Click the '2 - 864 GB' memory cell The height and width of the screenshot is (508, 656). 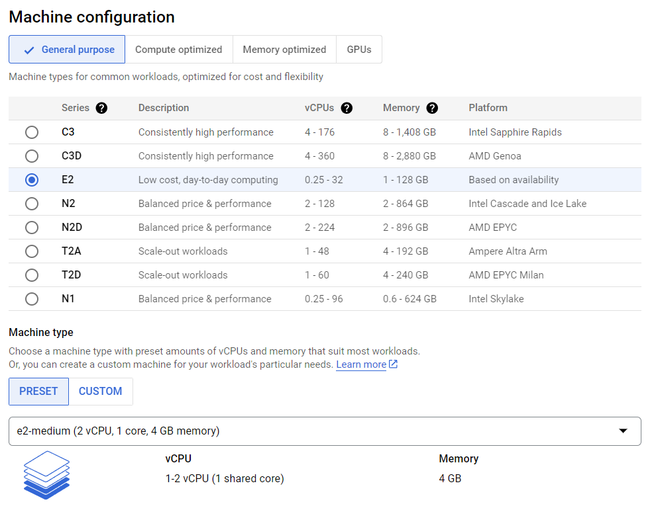coord(406,204)
